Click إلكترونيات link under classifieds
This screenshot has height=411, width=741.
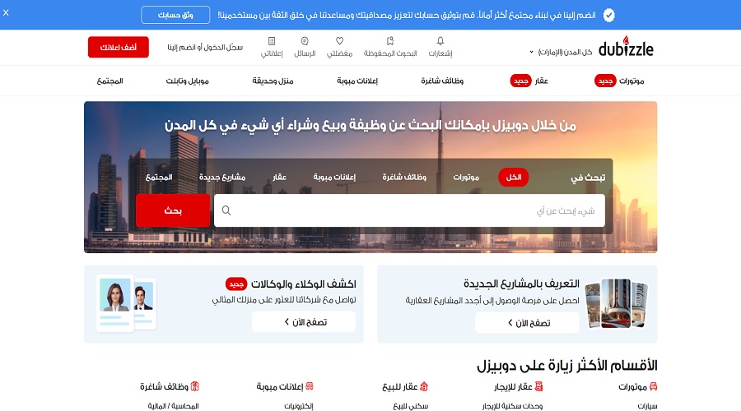click(299, 406)
